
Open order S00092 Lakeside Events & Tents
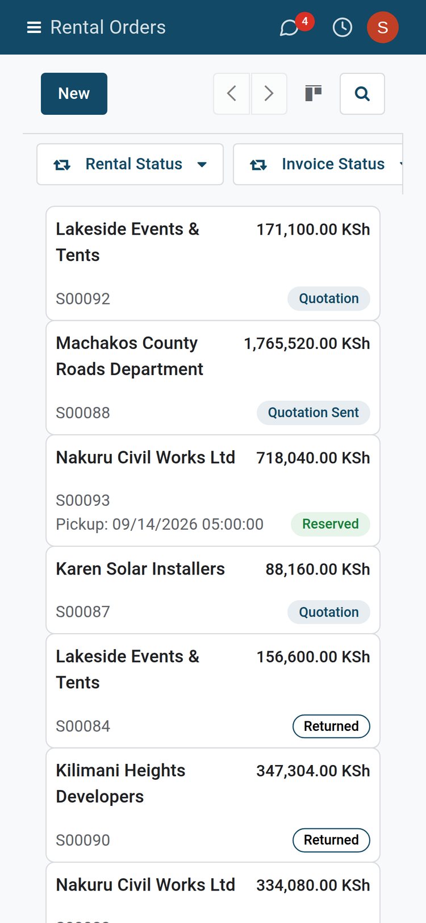pos(213,263)
